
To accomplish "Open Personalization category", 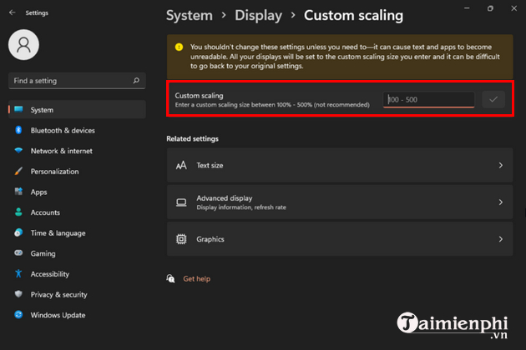I will (77, 171).
